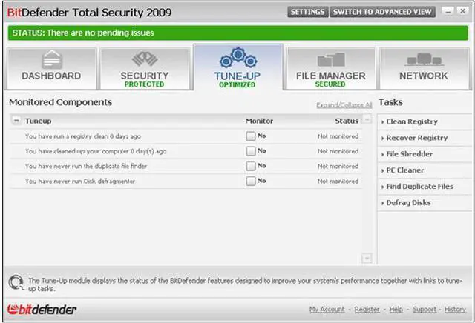This screenshot has height=323, width=475.
Task: Click the scroll down arrow in component list
Action: (366, 258)
